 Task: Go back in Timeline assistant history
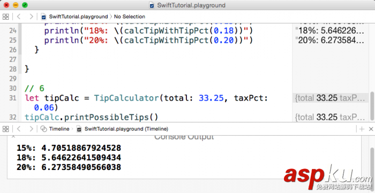[19, 129]
